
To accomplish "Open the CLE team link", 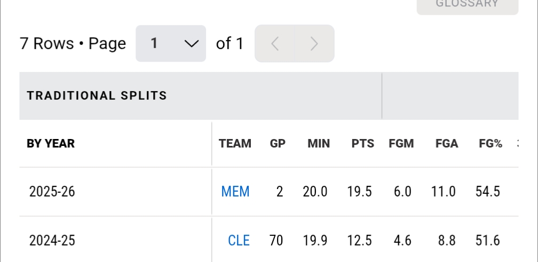I will [239, 240].
